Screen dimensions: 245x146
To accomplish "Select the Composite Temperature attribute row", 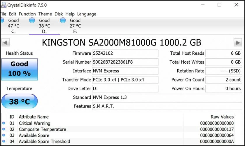I will point(118,129).
